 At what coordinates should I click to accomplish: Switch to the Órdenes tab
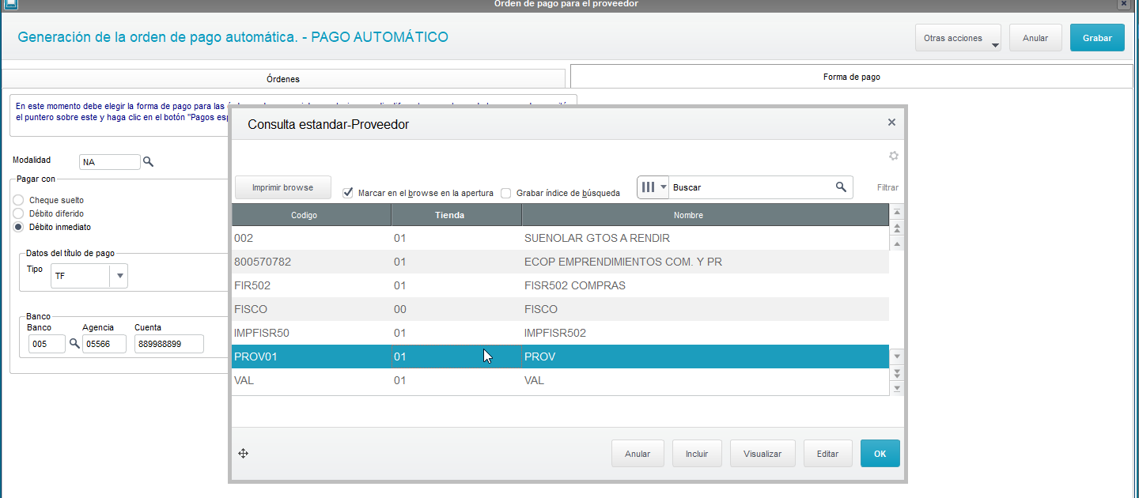pos(283,78)
